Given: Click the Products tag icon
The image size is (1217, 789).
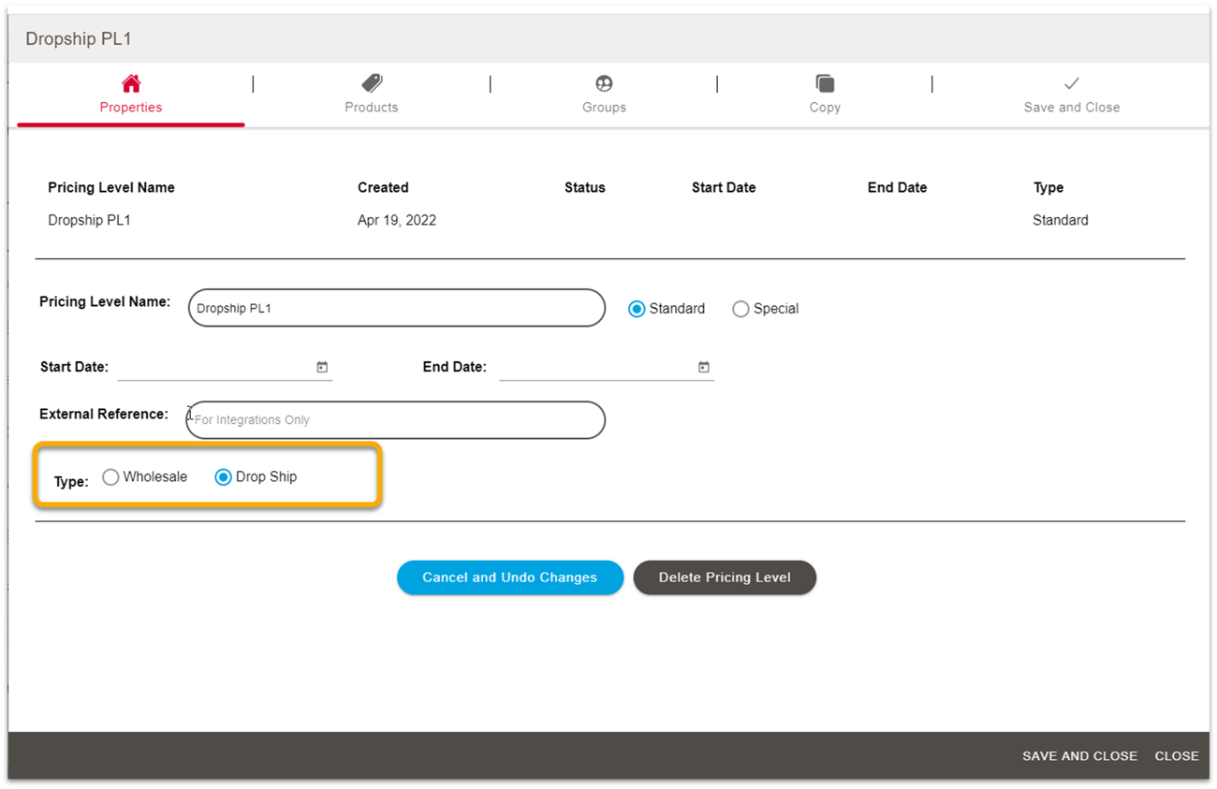Looking at the screenshot, I should coord(371,82).
